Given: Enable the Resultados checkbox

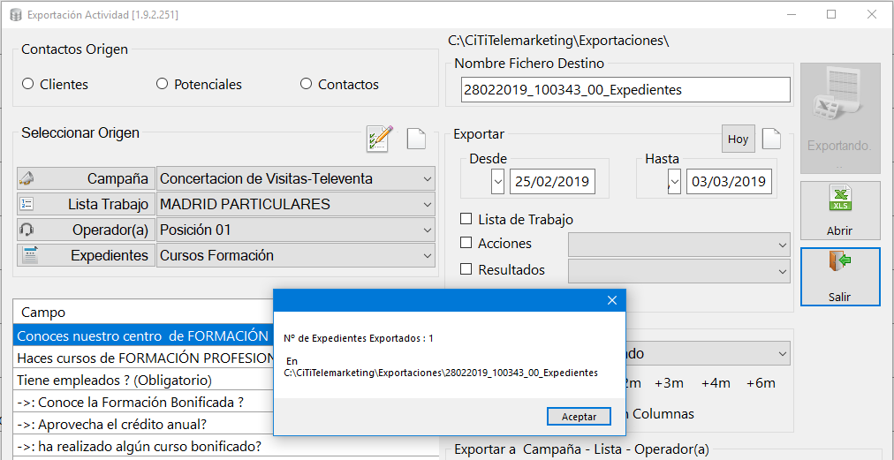Looking at the screenshot, I should pos(466,269).
